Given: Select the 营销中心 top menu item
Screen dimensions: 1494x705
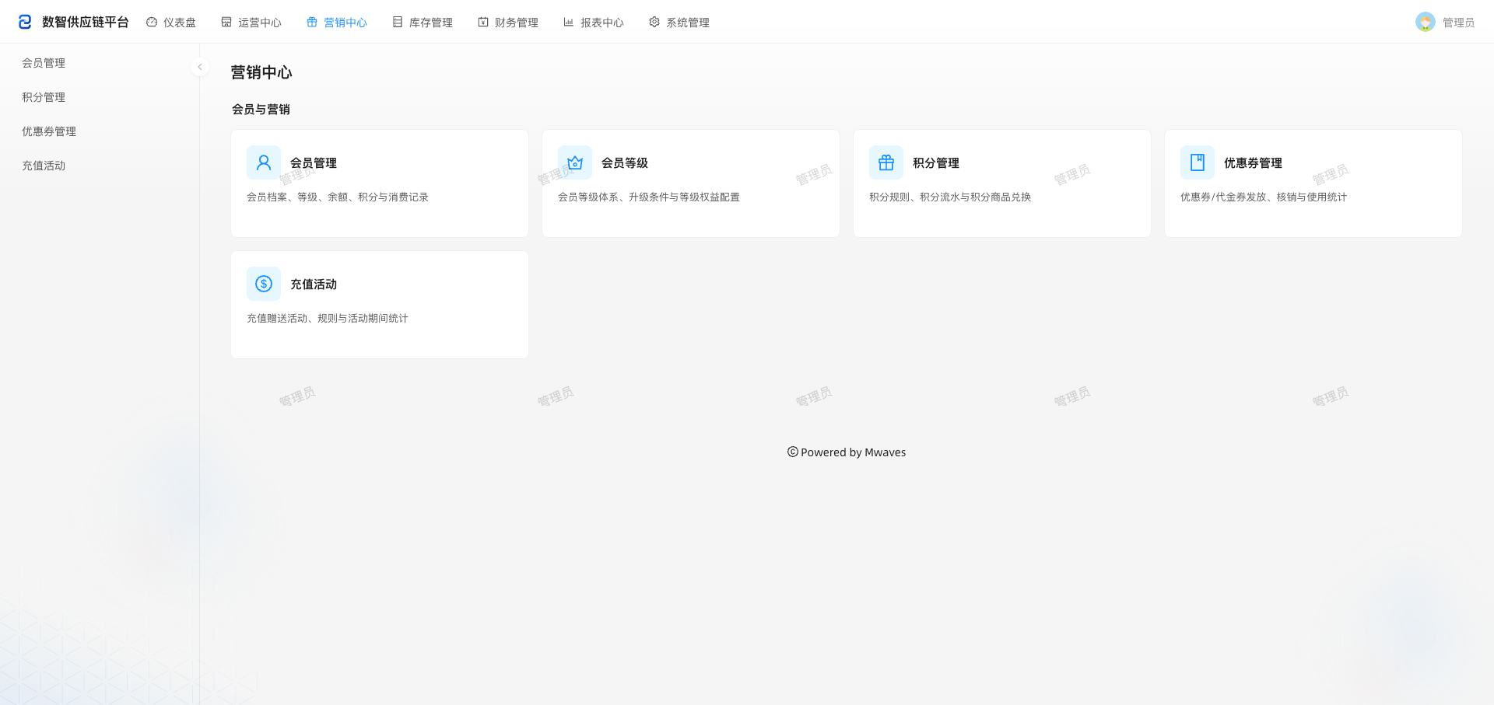Looking at the screenshot, I should (x=337, y=22).
